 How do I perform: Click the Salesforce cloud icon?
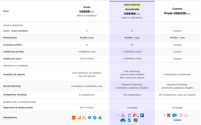pos(175,115)
